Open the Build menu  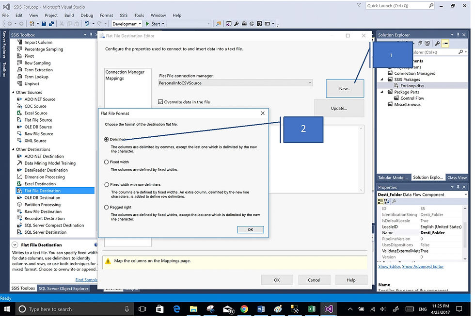pos(69,15)
